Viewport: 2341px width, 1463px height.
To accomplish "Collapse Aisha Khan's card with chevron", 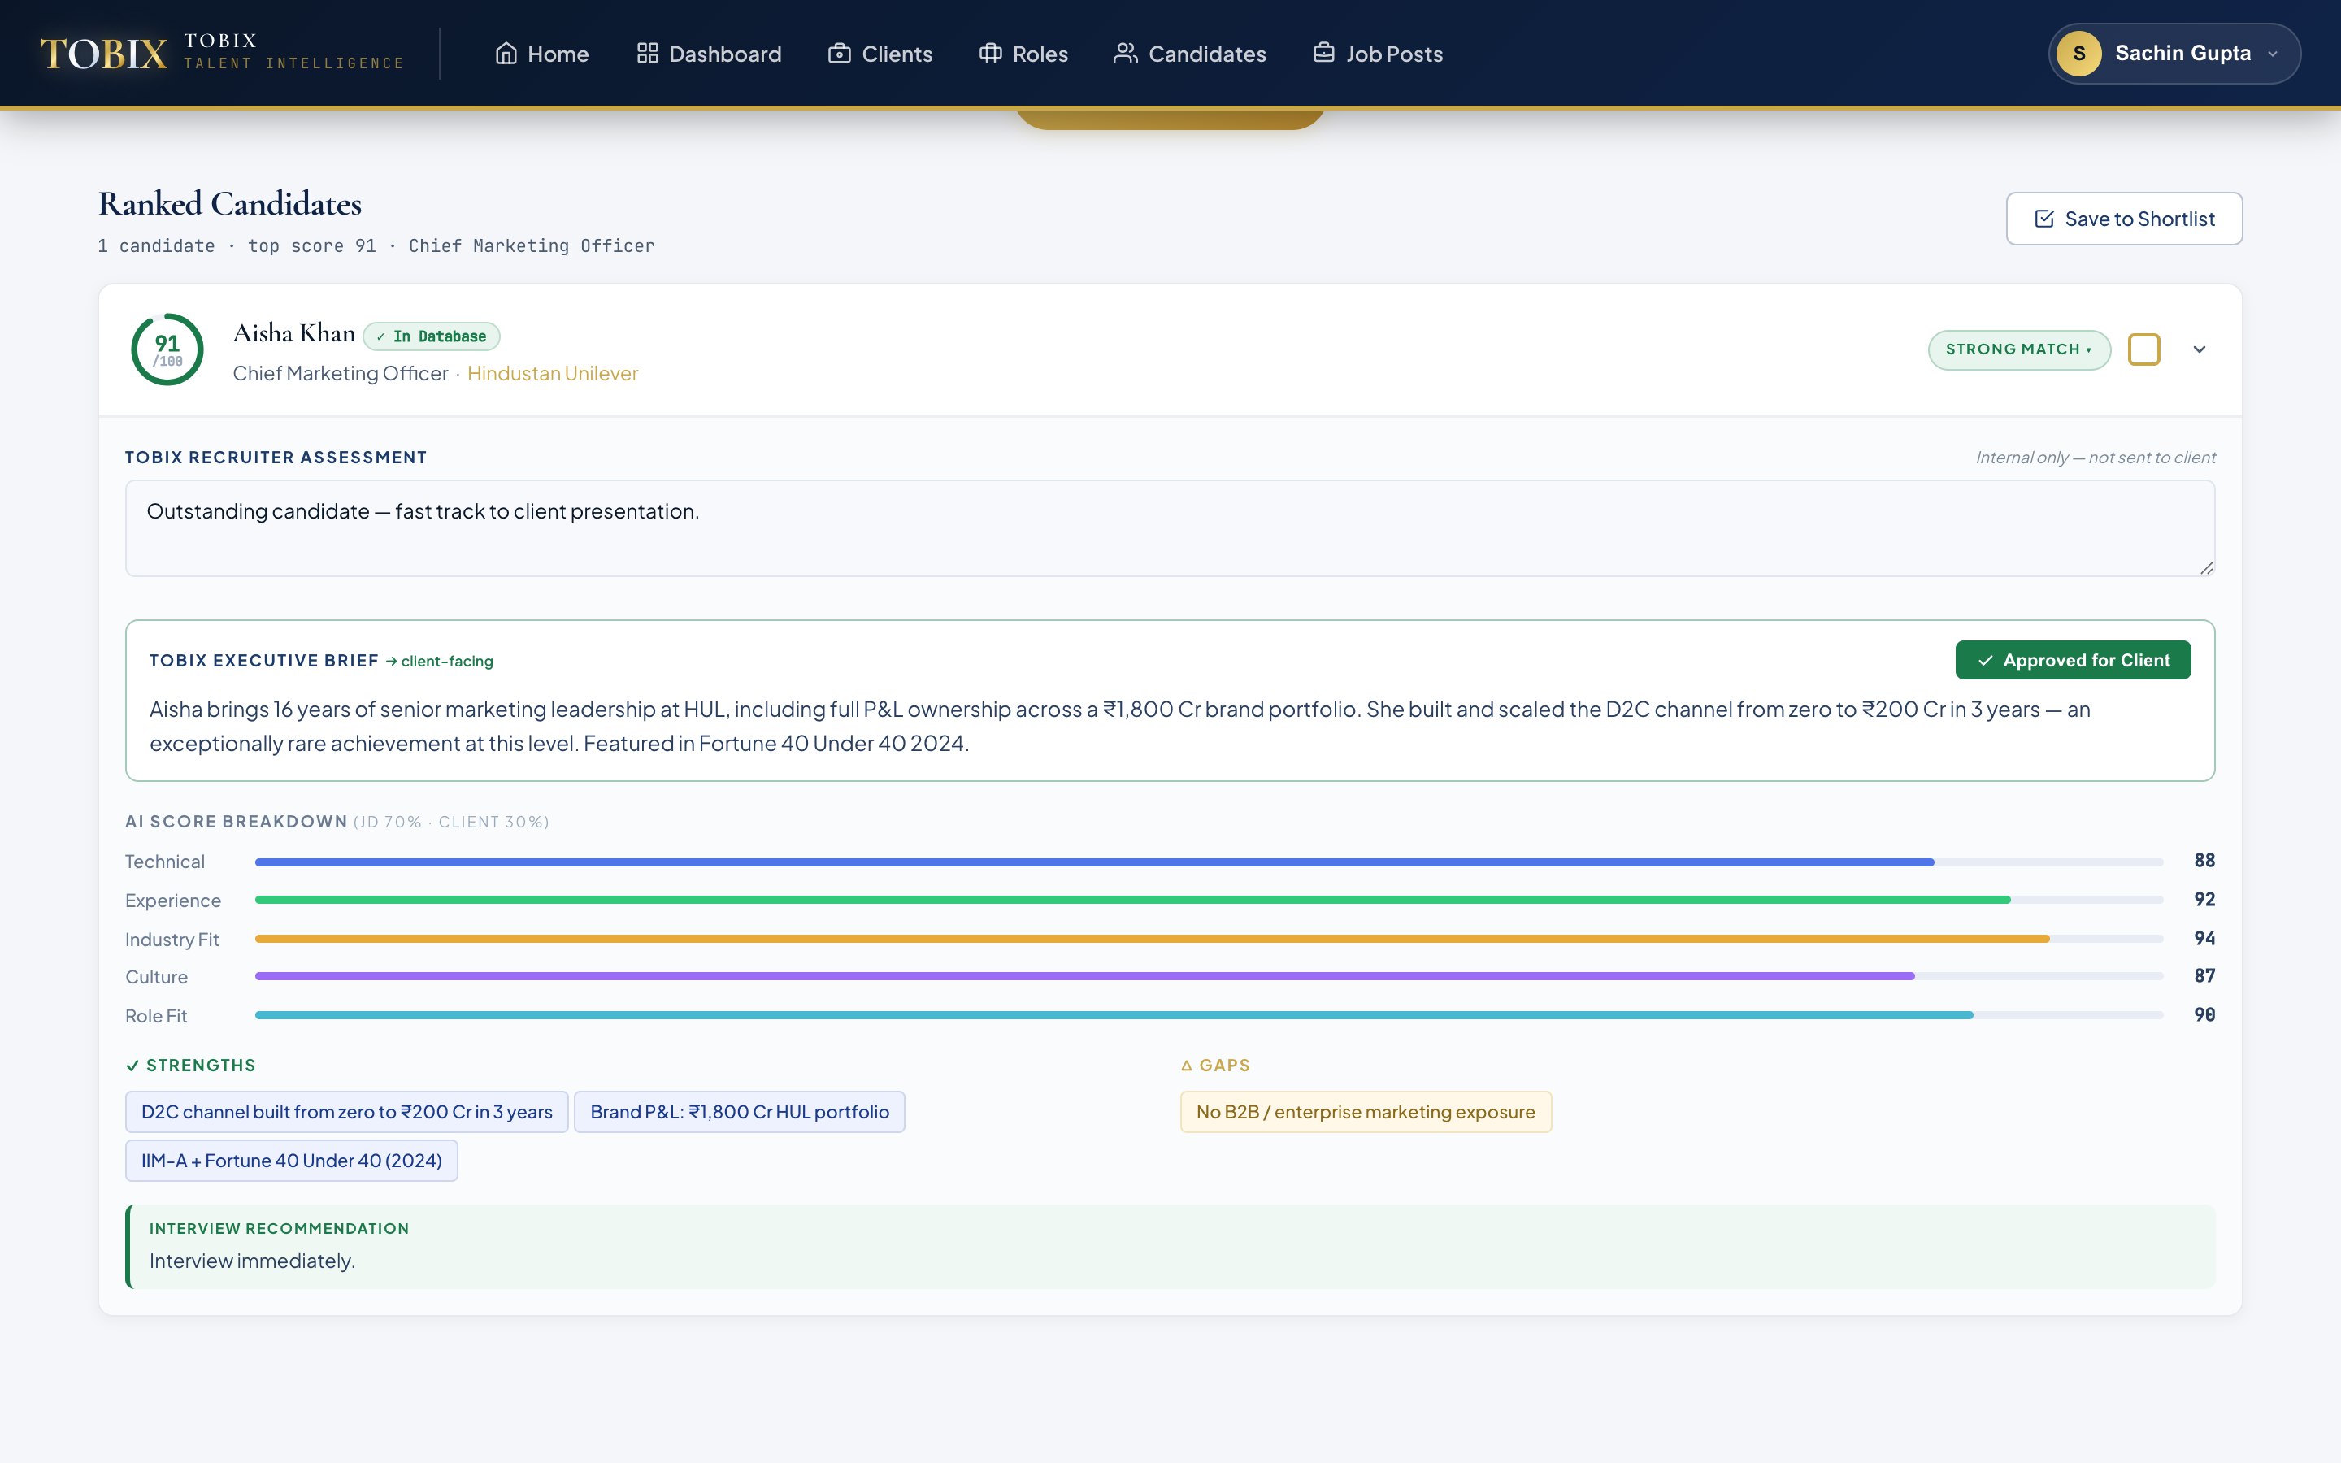I will [2199, 349].
